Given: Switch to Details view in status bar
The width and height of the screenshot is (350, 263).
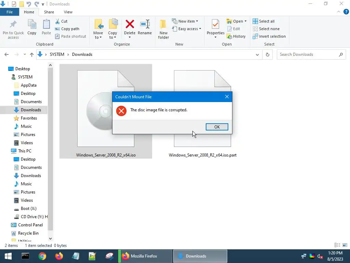Looking at the screenshot, I should click(337, 245).
